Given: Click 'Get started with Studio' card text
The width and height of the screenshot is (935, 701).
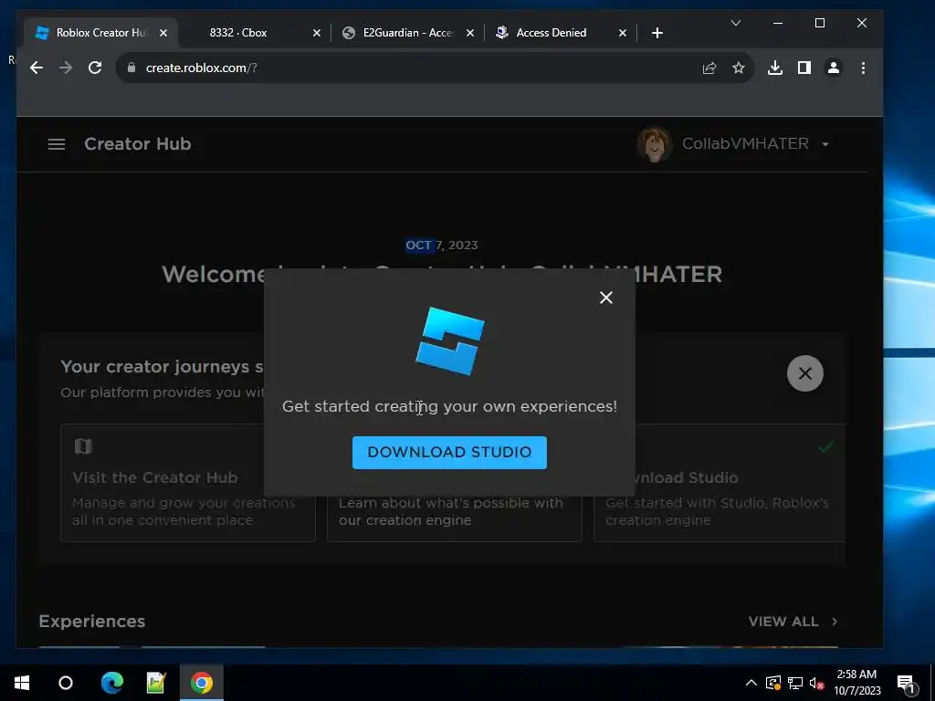Looking at the screenshot, I should point(717,511).
